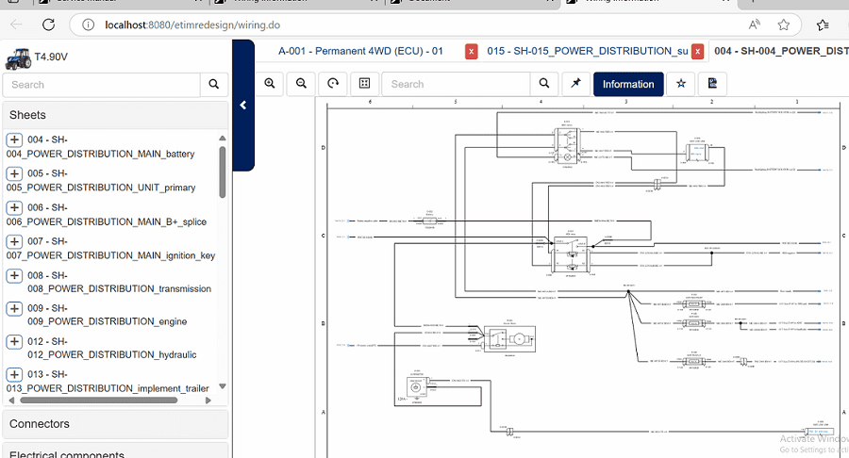Add diagram to favorites with star icon
This screenshot has height=458, width=849.
tap(681, 84)
